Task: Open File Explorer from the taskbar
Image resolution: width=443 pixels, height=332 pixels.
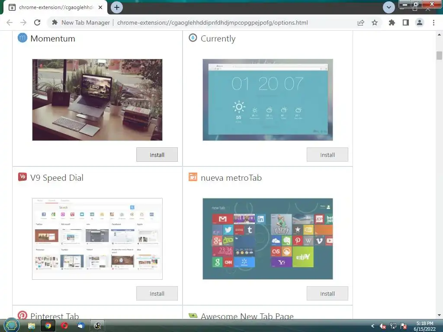Action: tap(31, 326)
